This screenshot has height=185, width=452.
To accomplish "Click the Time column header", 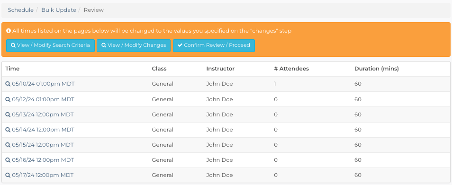I will click(12, 69).
